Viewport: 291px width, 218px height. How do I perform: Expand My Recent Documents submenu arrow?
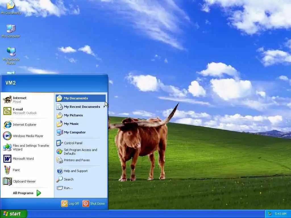(104, 107)
